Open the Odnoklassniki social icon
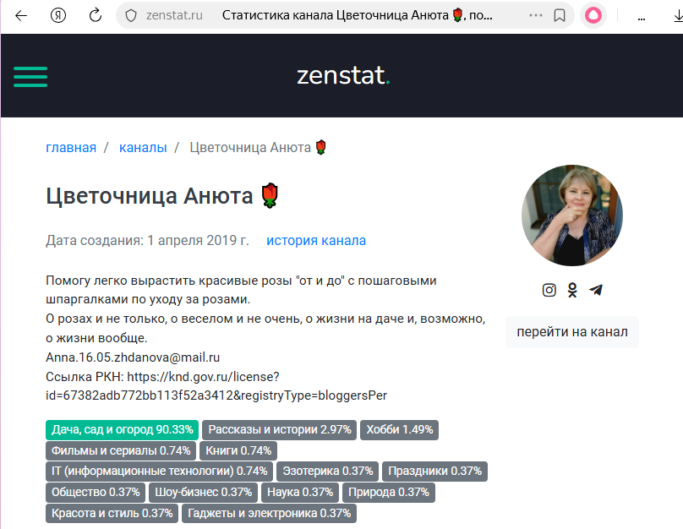 coord(572,290)
